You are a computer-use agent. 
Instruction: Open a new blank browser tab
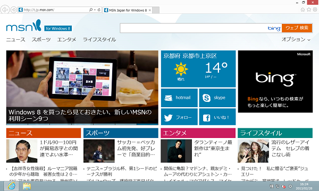point(156,10)
